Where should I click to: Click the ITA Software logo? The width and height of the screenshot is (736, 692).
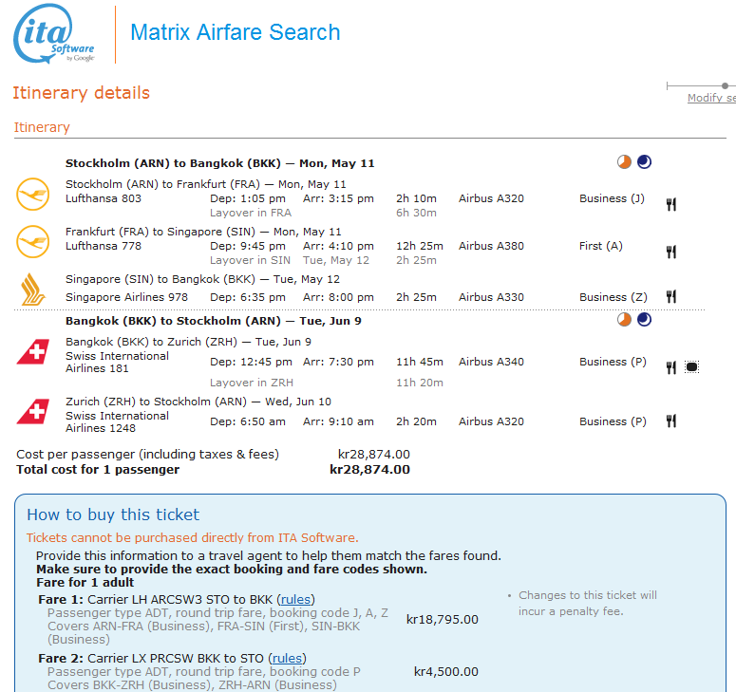[x=54, y=33]
